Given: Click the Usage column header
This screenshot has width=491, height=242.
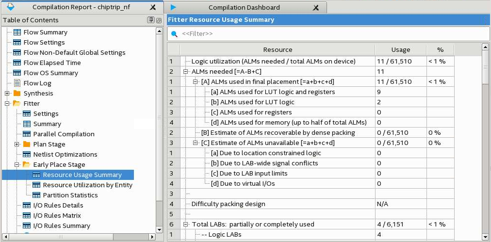Looking at the screenshot, I should 400,49.
